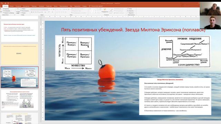Click 'Выиграл/Выиграл' cell in matrix
Screen dimensions: 221x124
[x=85, y=44]
